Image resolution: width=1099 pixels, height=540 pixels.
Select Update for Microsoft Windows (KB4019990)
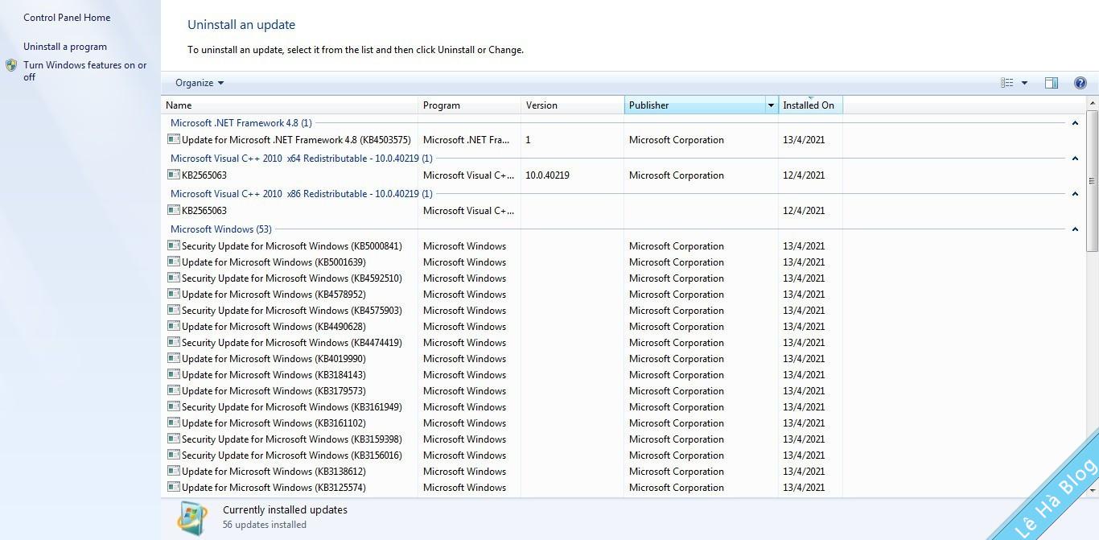tap(274, 359)
